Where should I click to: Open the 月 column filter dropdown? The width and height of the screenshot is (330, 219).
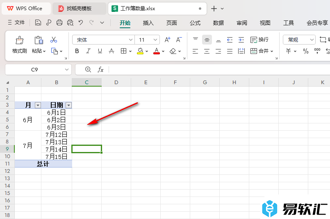(38, 105)
